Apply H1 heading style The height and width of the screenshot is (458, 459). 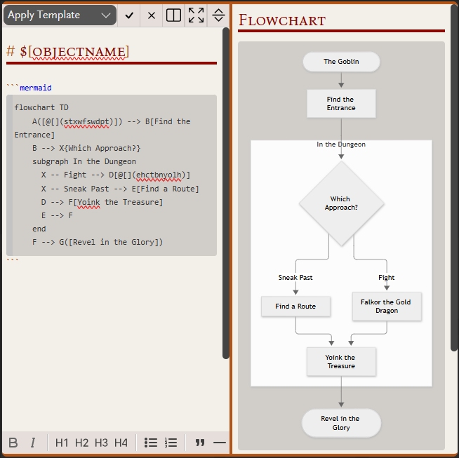click(62, 443)
